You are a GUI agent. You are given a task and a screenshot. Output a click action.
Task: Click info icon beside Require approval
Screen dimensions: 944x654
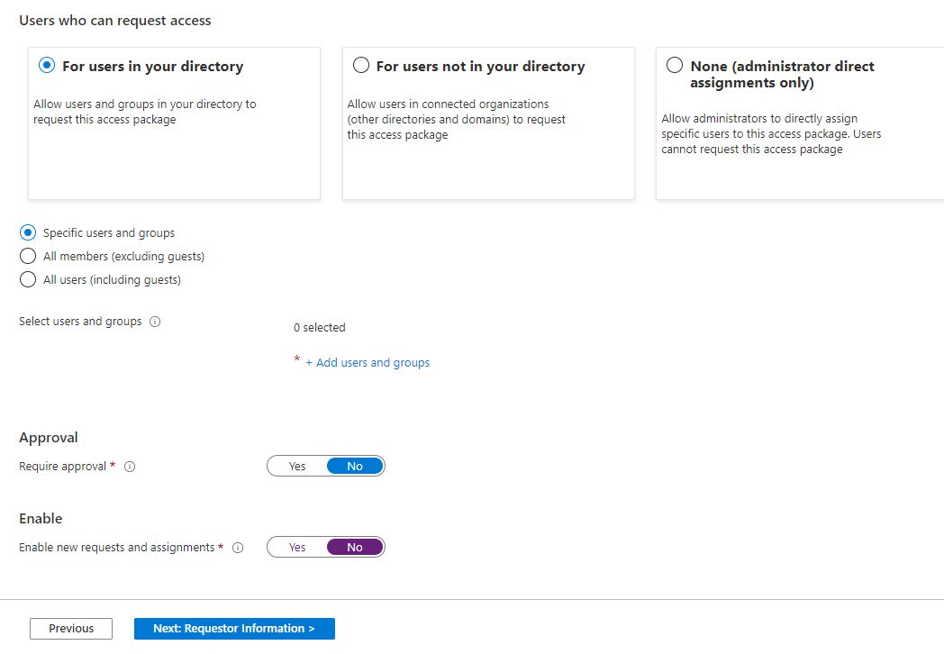pyautogui.click(x=130, y=467)
